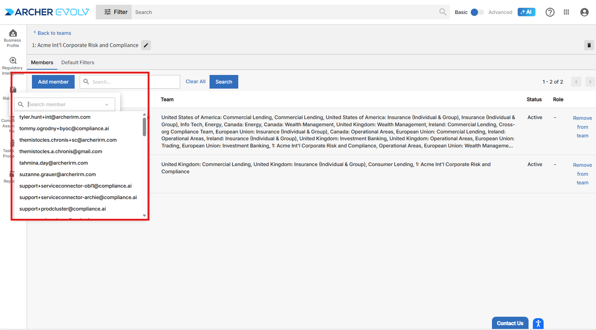Collapse the Search member dropdown arrow
596x330 pixels.
coord(107,104)
